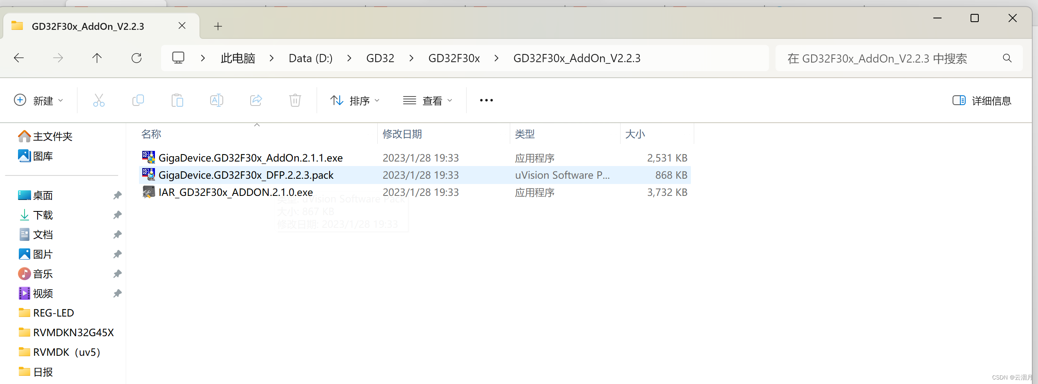The height and width of the screenshot is (384, 1038).
Task: Select file GigaDevice.GD32F30x_AddOn.2.1.1.exe
Action: click(x=251, y=158)
